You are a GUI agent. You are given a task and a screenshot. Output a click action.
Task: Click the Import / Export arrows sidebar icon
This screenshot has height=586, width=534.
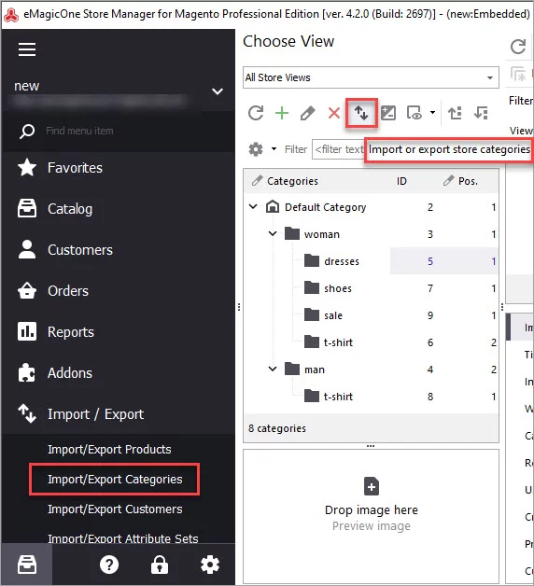pyautogui.click(x=27, y=413)
